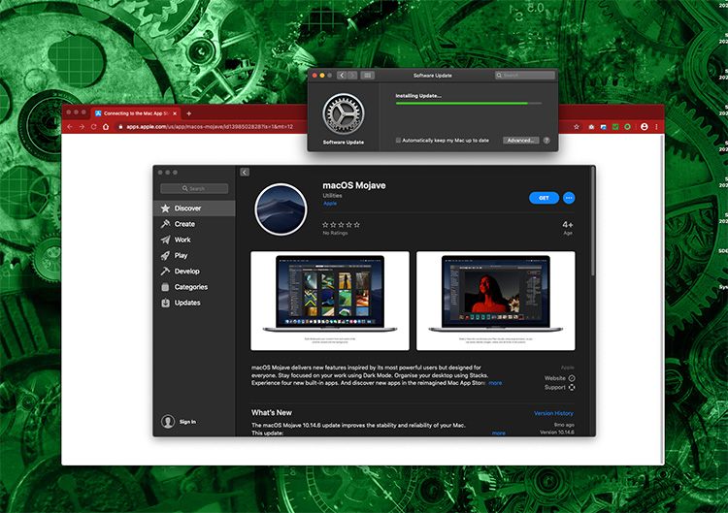Viewport: 728px width, 513px height.
Task: Open second Mojave screenshot with red portrait
Action: [x=496, y=301]
